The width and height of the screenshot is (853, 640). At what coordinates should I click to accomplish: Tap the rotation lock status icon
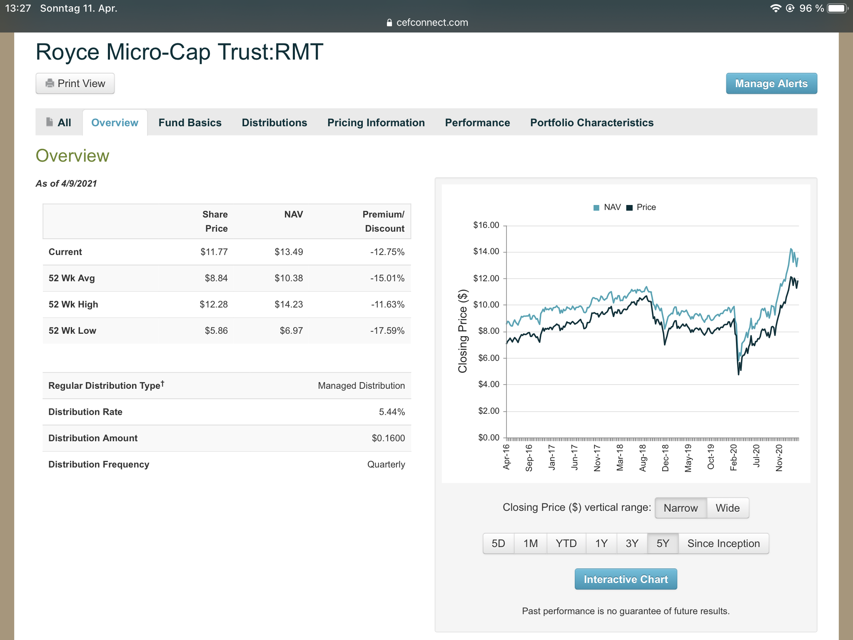pos(790,8)
